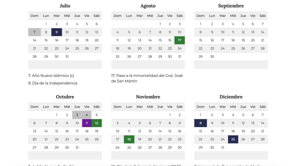Click the gray July 7 holiday cell
This screenshot has width=296, height=166.
(35, 32)
